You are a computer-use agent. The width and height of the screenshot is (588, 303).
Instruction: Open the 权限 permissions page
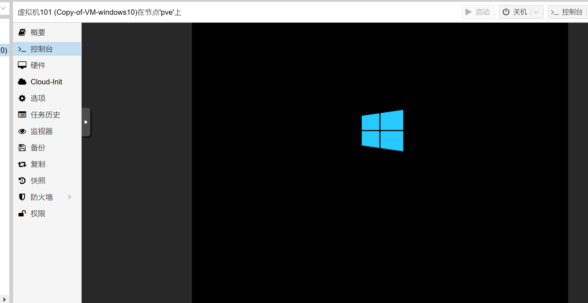point(47,214)
